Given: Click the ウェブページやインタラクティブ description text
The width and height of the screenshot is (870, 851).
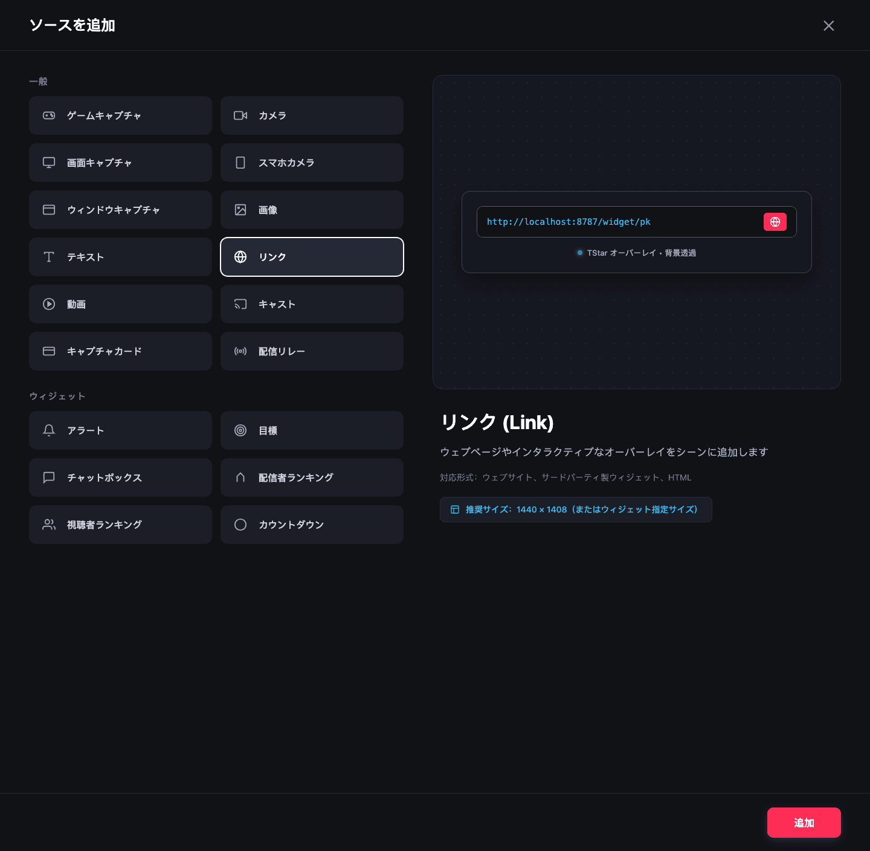Looking at the screenshot, I should point(604,452).
